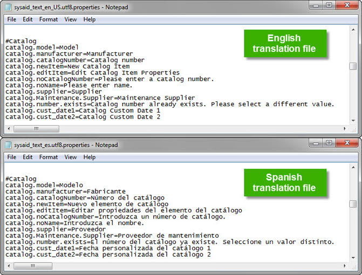Minimize the en_US properties Notepad window

(x=316, y=5)
